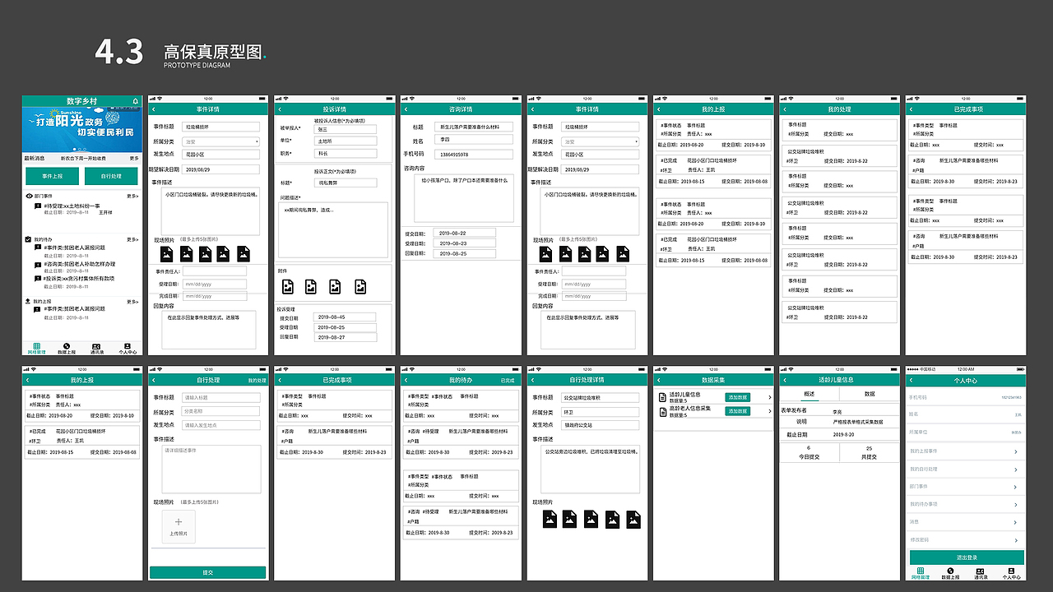This screenshot has height=592, width=1053.
Task: Focus 事件标题 input with placeholder 请输入标题
Action: tap(221, 398)
